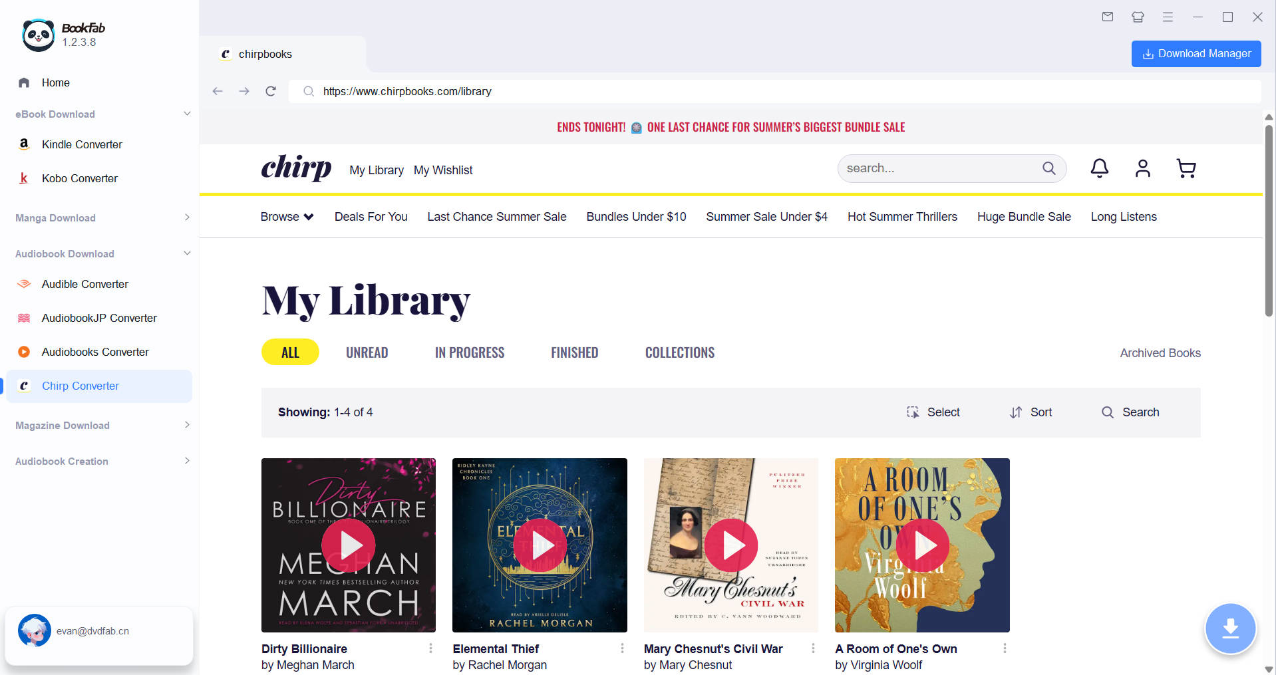Viewport: 1276px width, 675px height.
Task: Open AudiobookJP Converter
Action: (x=99, y=318)
